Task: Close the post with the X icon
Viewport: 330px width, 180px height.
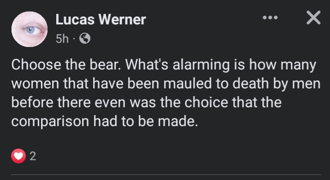Action: pyautogui.click(x=313, y=17)
